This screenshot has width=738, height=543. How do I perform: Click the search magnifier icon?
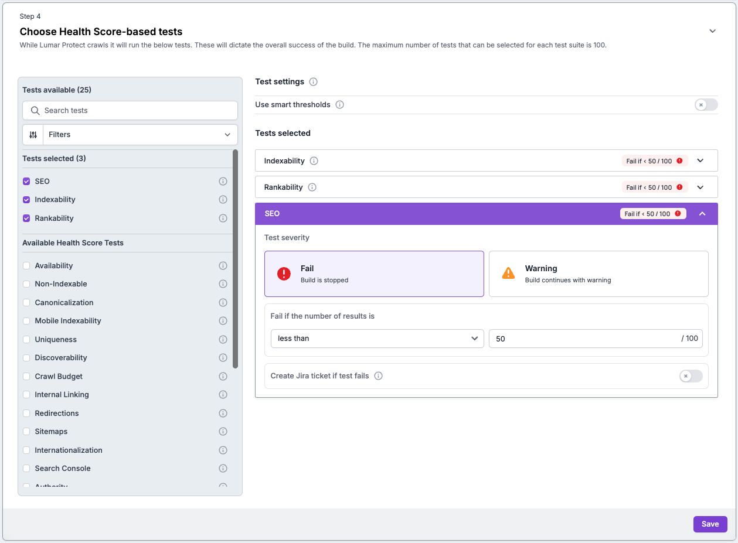35,111
